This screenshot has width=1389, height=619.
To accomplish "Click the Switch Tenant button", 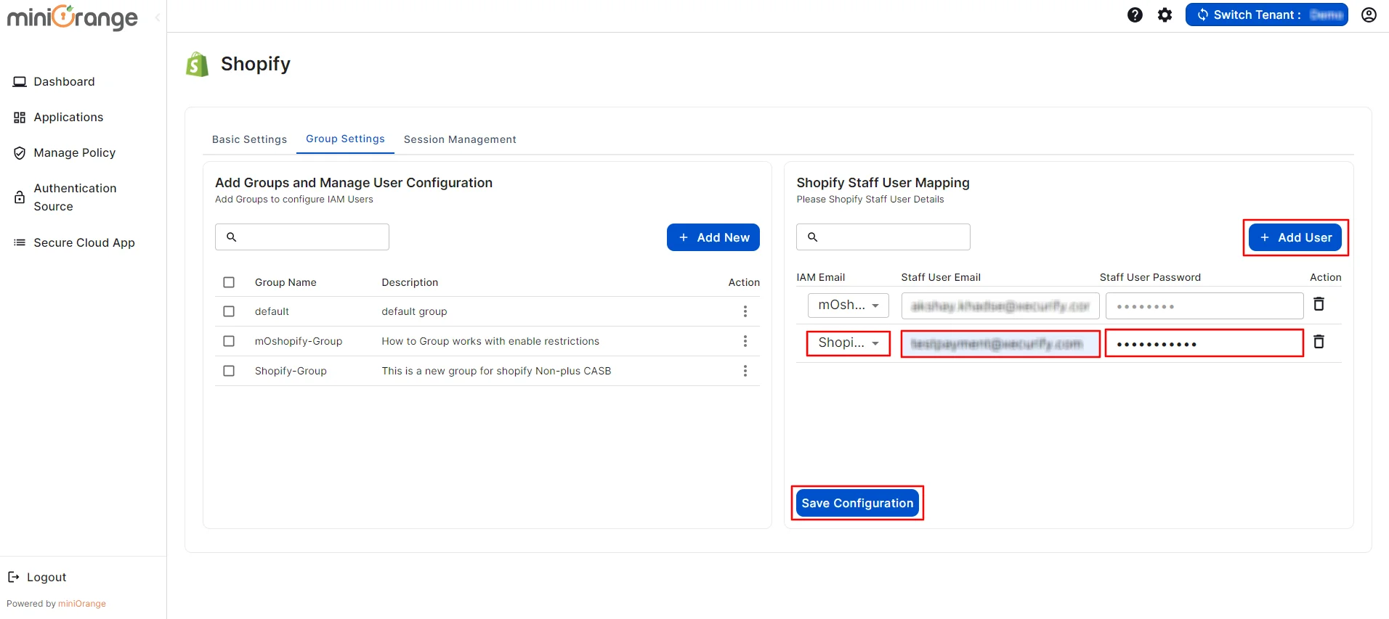I will click(x=1267, y=15).
